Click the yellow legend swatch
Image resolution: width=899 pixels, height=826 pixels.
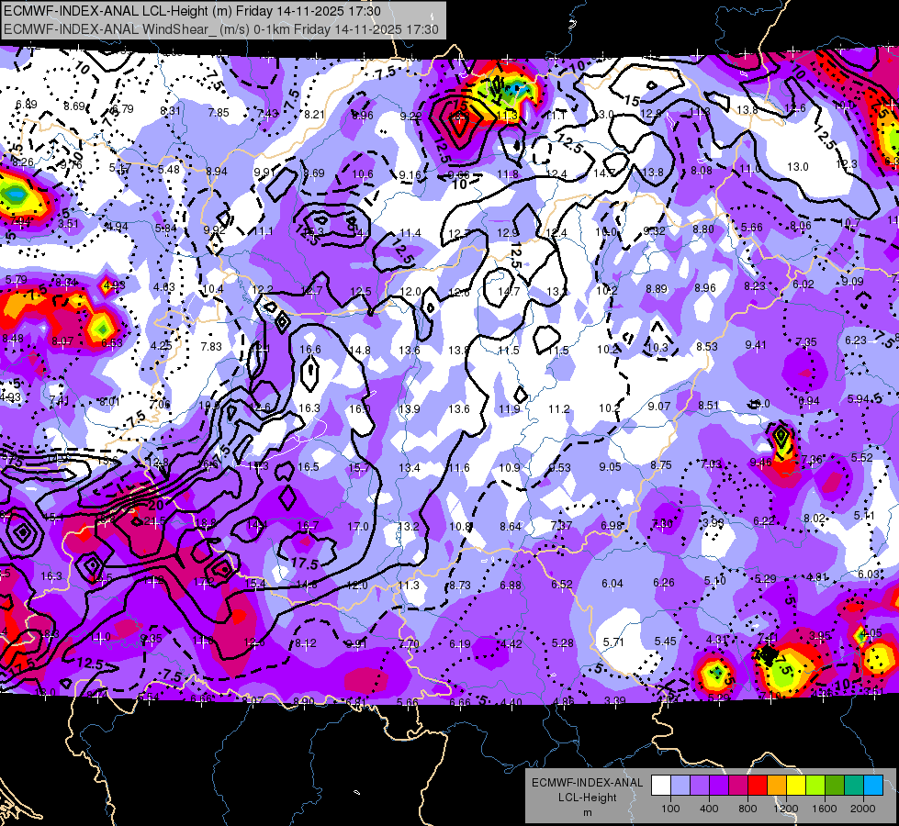[796, 786]
